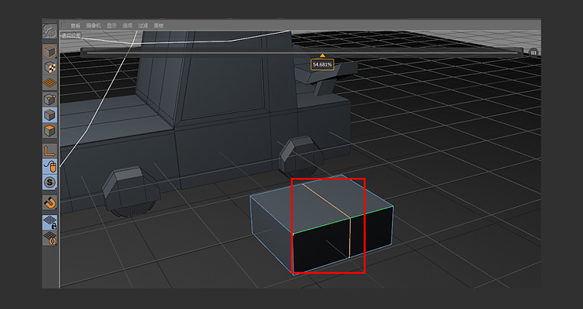Open the 选项 menu
This screenshot has width=583, height=309.
127,26
